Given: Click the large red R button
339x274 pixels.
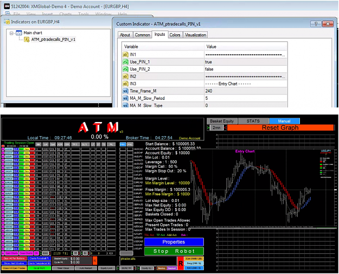Looking at the screenshot, I should [181, 263].
